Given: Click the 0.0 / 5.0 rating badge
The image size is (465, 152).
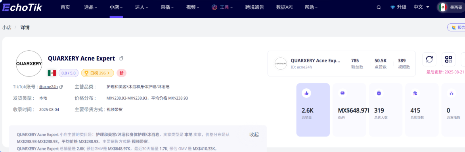Looking at the screenshot, I should click(x=69, y=73).
